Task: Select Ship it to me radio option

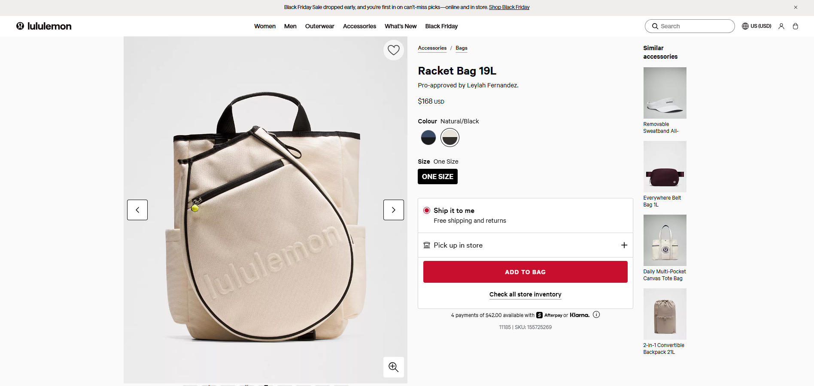Action: pyautogui.click(x=427, y=210)
